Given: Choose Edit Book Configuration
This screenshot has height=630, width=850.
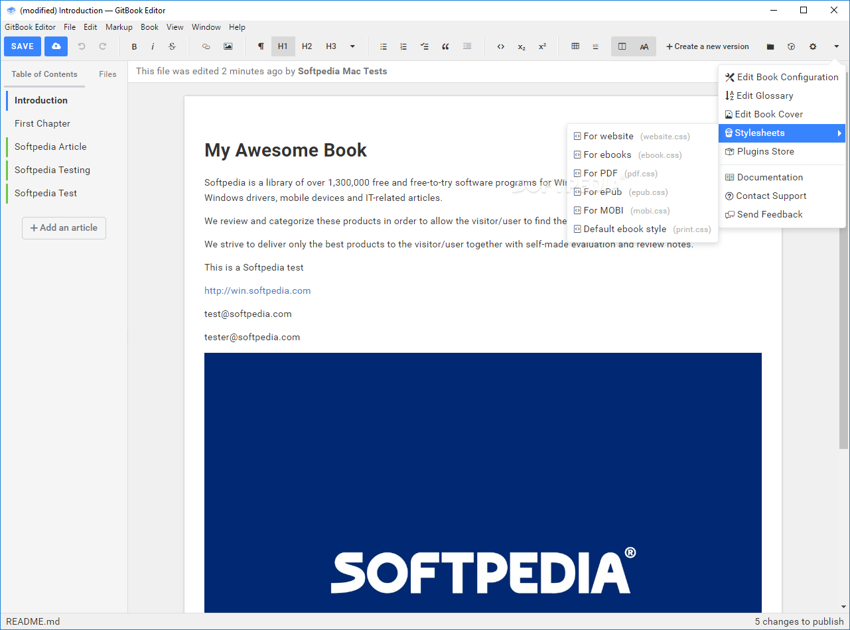Looking at the screenshot, I should 782,77.
